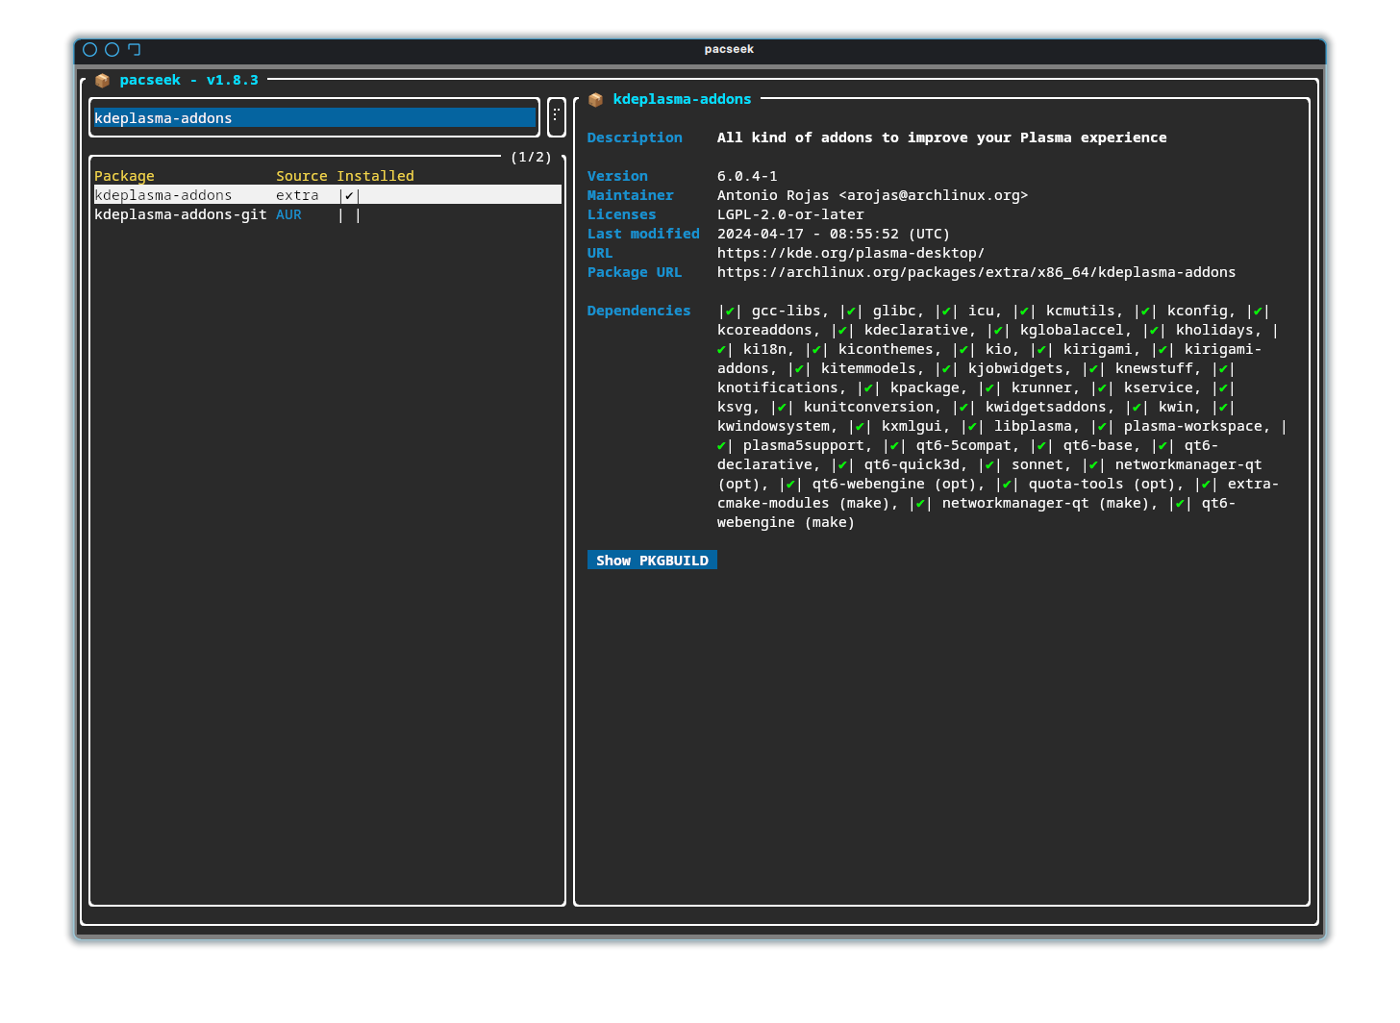
Task: Open the https://kde.org/plasma-desktop/ URL
Action: click(x=851, y=253)
